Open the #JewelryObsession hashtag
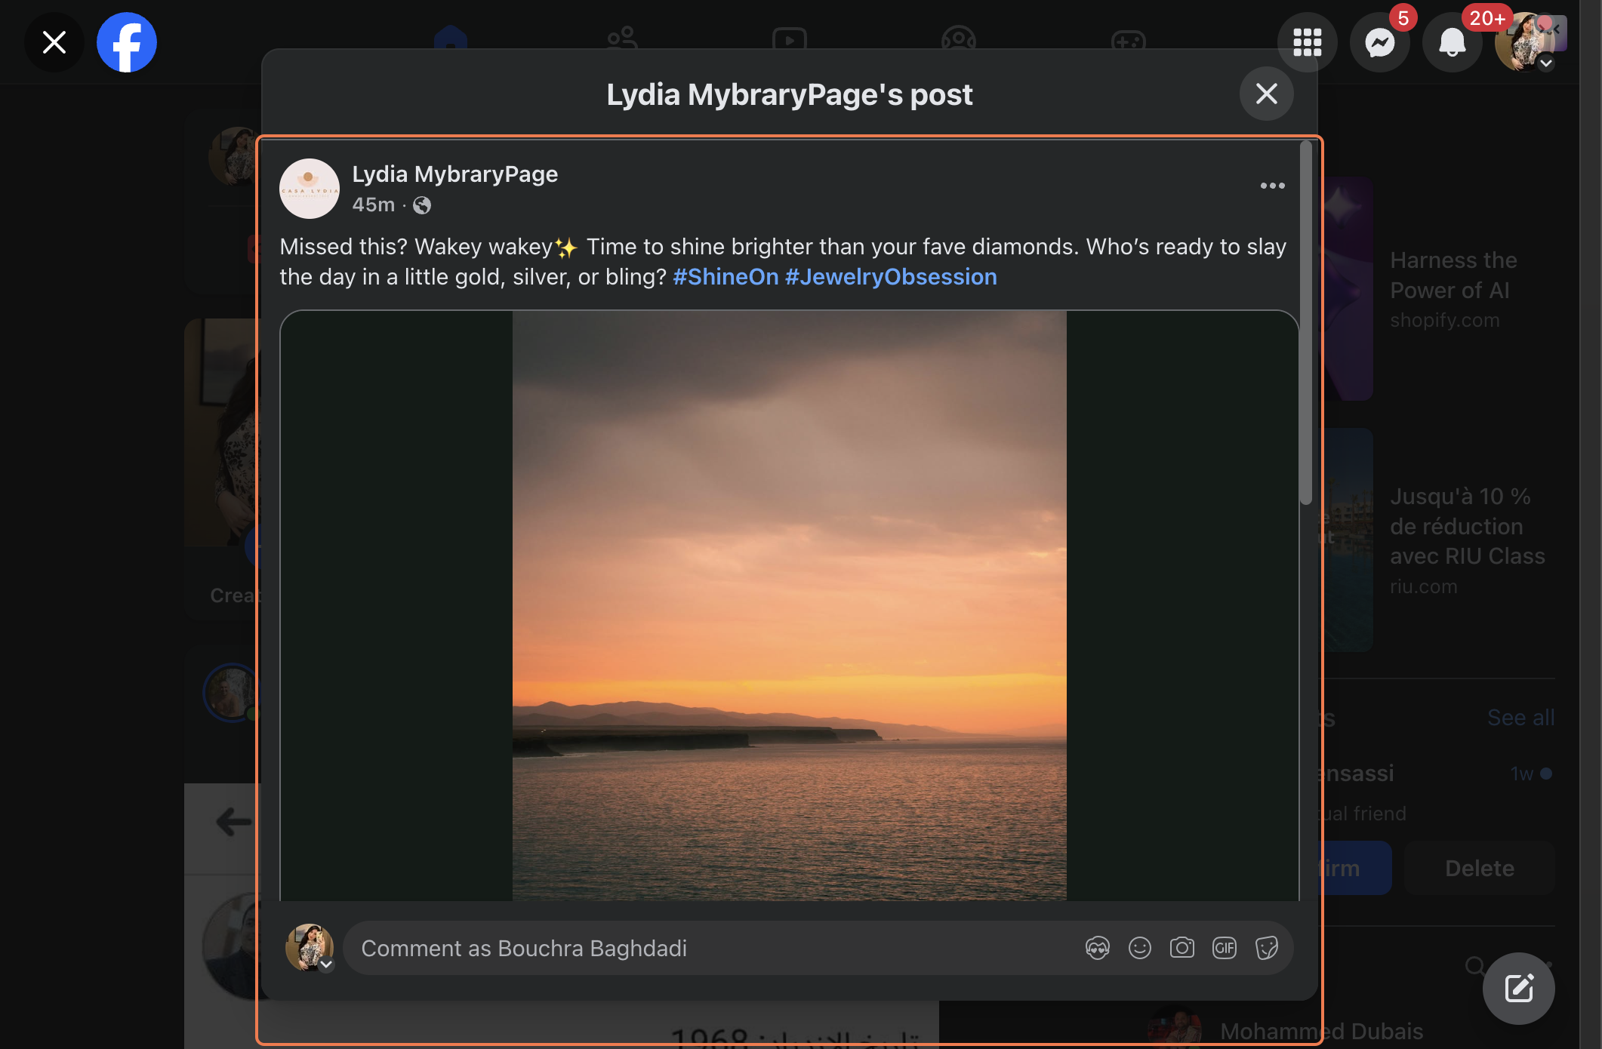The image size is (1602, 1049). (x=891, y=277)
